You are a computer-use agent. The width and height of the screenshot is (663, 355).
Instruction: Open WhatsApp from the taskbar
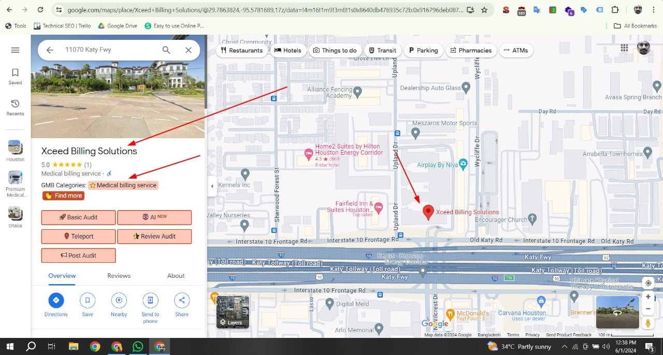(x=138, y=346)
